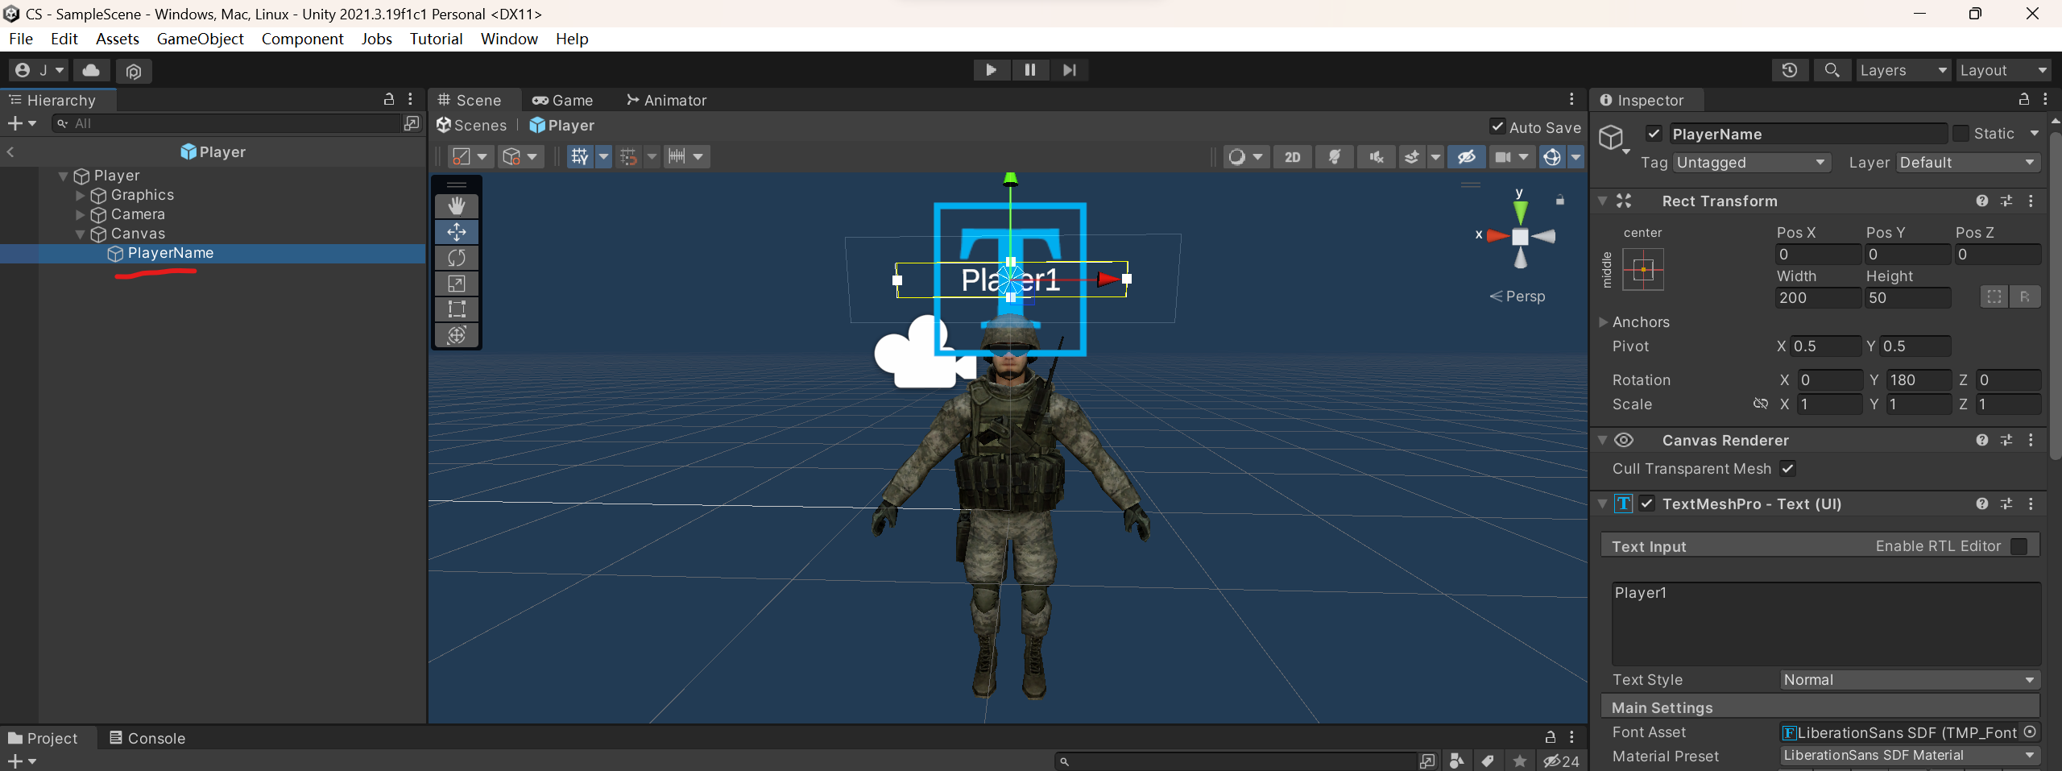Select the Rect tool
The image size is (2062, 771).
(x=457, y=309)
